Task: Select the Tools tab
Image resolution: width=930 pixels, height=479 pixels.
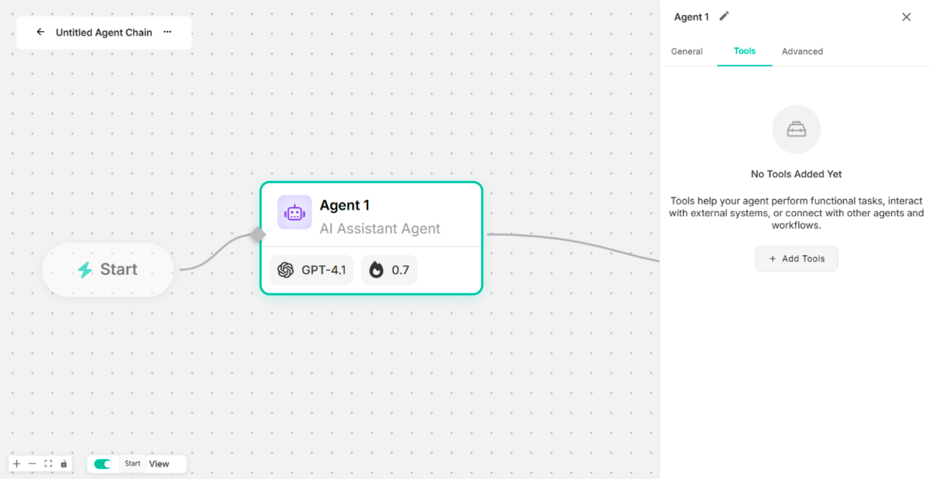Action: click(745, 51)
